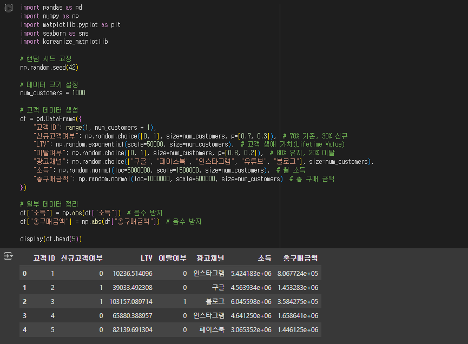Select purchase amount 1.453283e+06
Screen dimensions: 468x344
298,287
